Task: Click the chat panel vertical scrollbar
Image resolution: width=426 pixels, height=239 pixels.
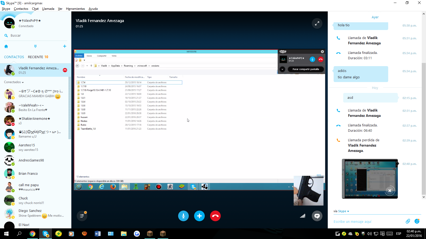Action: coord(424,129)
